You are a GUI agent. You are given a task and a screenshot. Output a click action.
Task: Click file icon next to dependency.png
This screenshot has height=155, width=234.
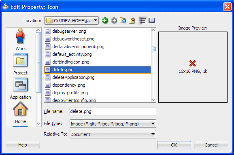click(x=48, y=85)
